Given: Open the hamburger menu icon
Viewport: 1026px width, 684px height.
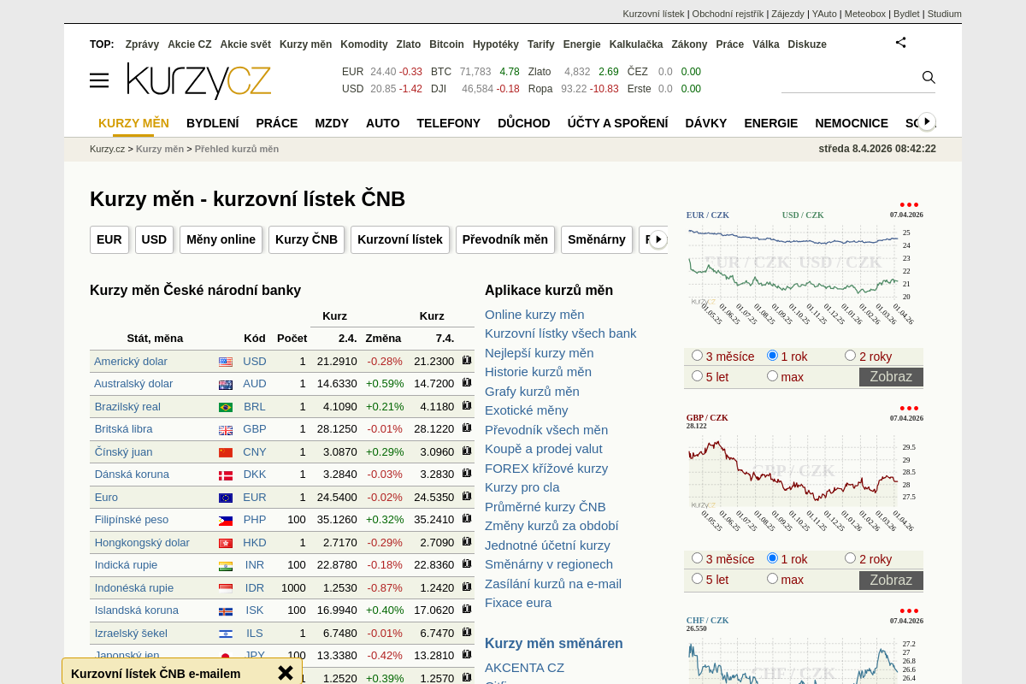Looking at the screenshot, I should [x=99, y=80].
